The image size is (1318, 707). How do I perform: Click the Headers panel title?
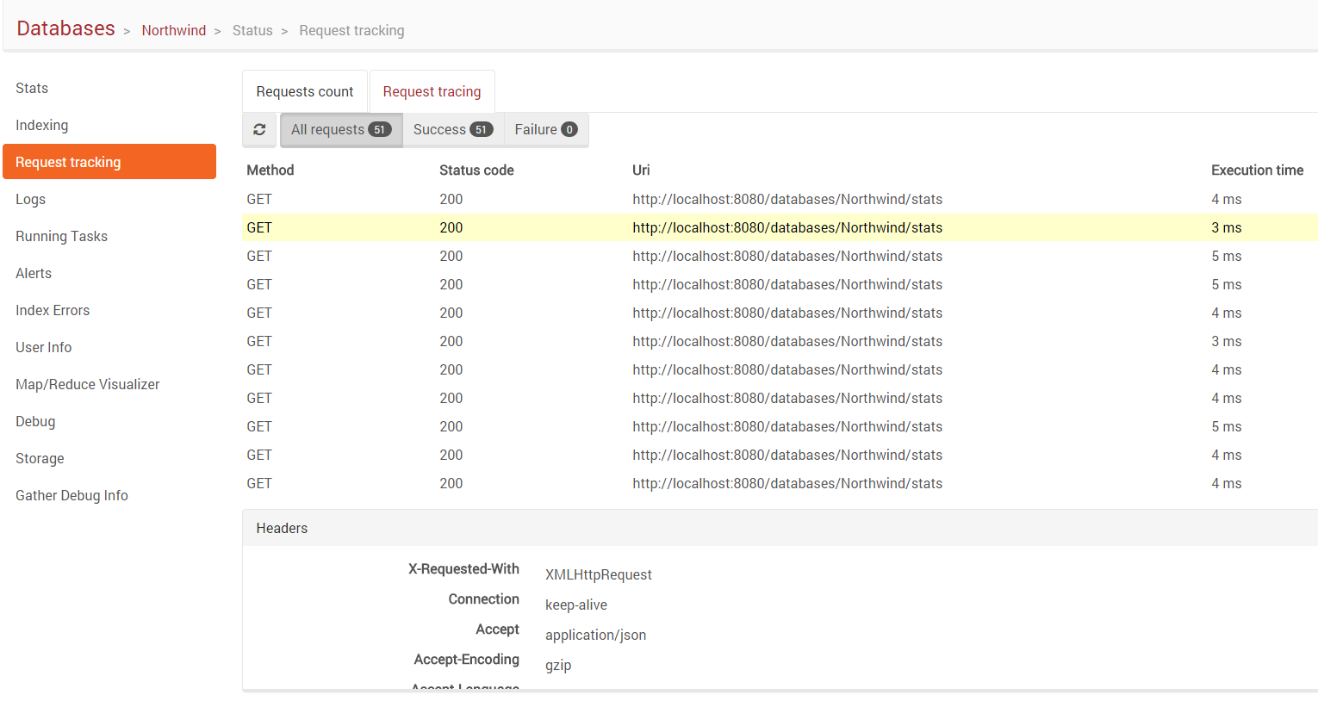[282, 528]
